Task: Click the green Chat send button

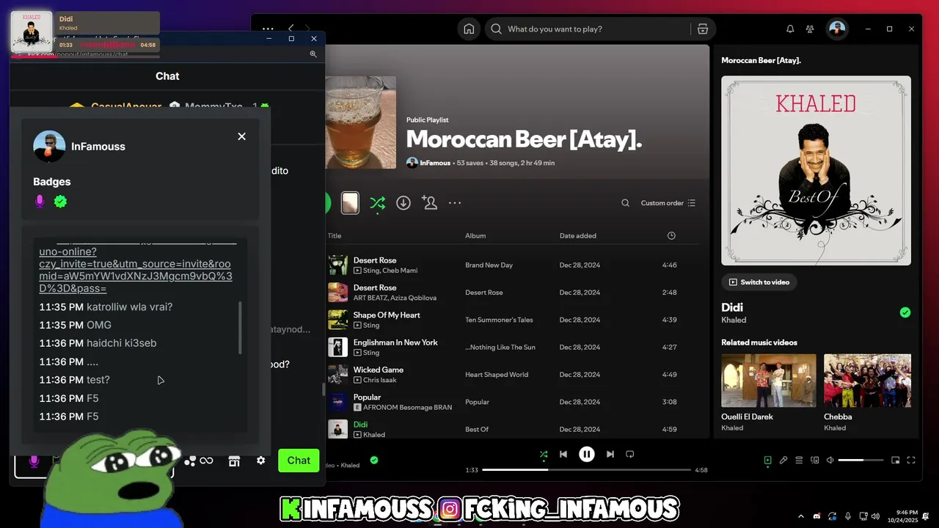Action: pos(299,461)
